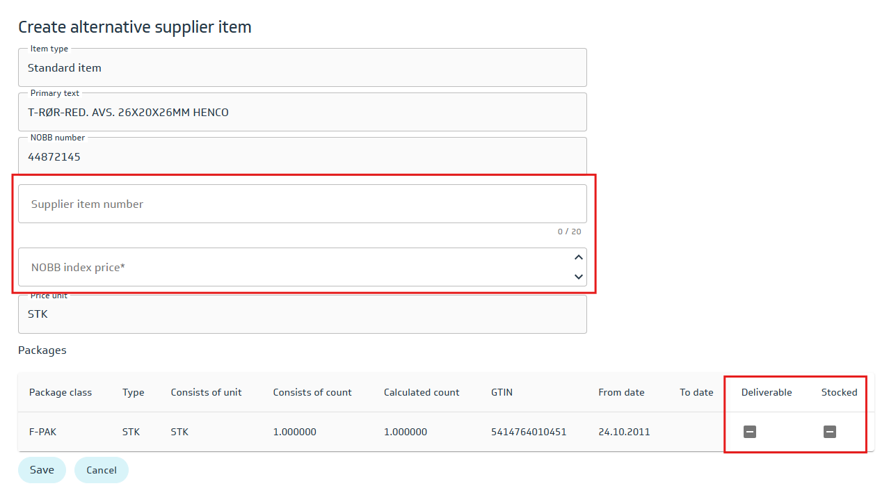Toggle the Stocked checkbox for F-PAK
This screenshot has width=889, height=502.
[x=829, y=432]
